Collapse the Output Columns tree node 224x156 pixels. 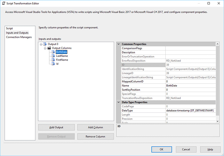[x=45, y=48]
